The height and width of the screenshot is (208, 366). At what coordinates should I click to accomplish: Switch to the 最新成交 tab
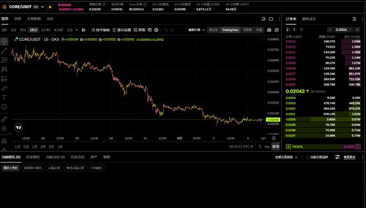tap(309, 19)
